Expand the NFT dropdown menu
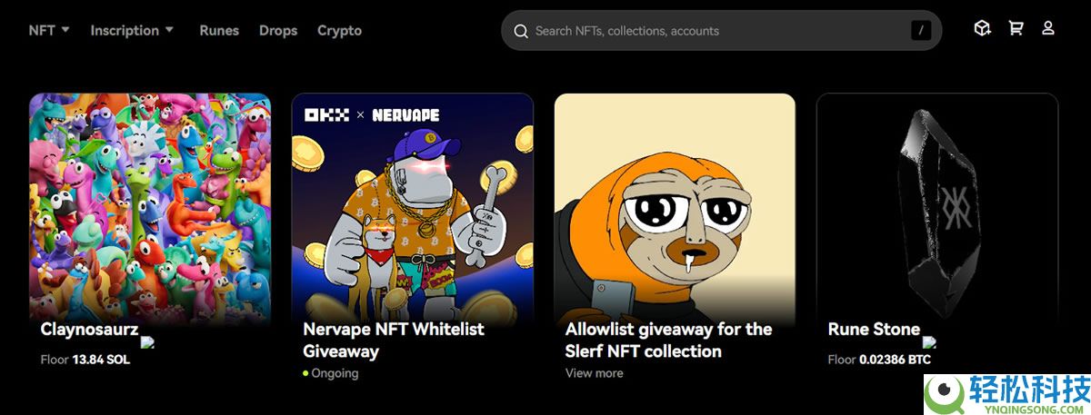The width and height of the screenshot is (1091, 415). (49, 30)
